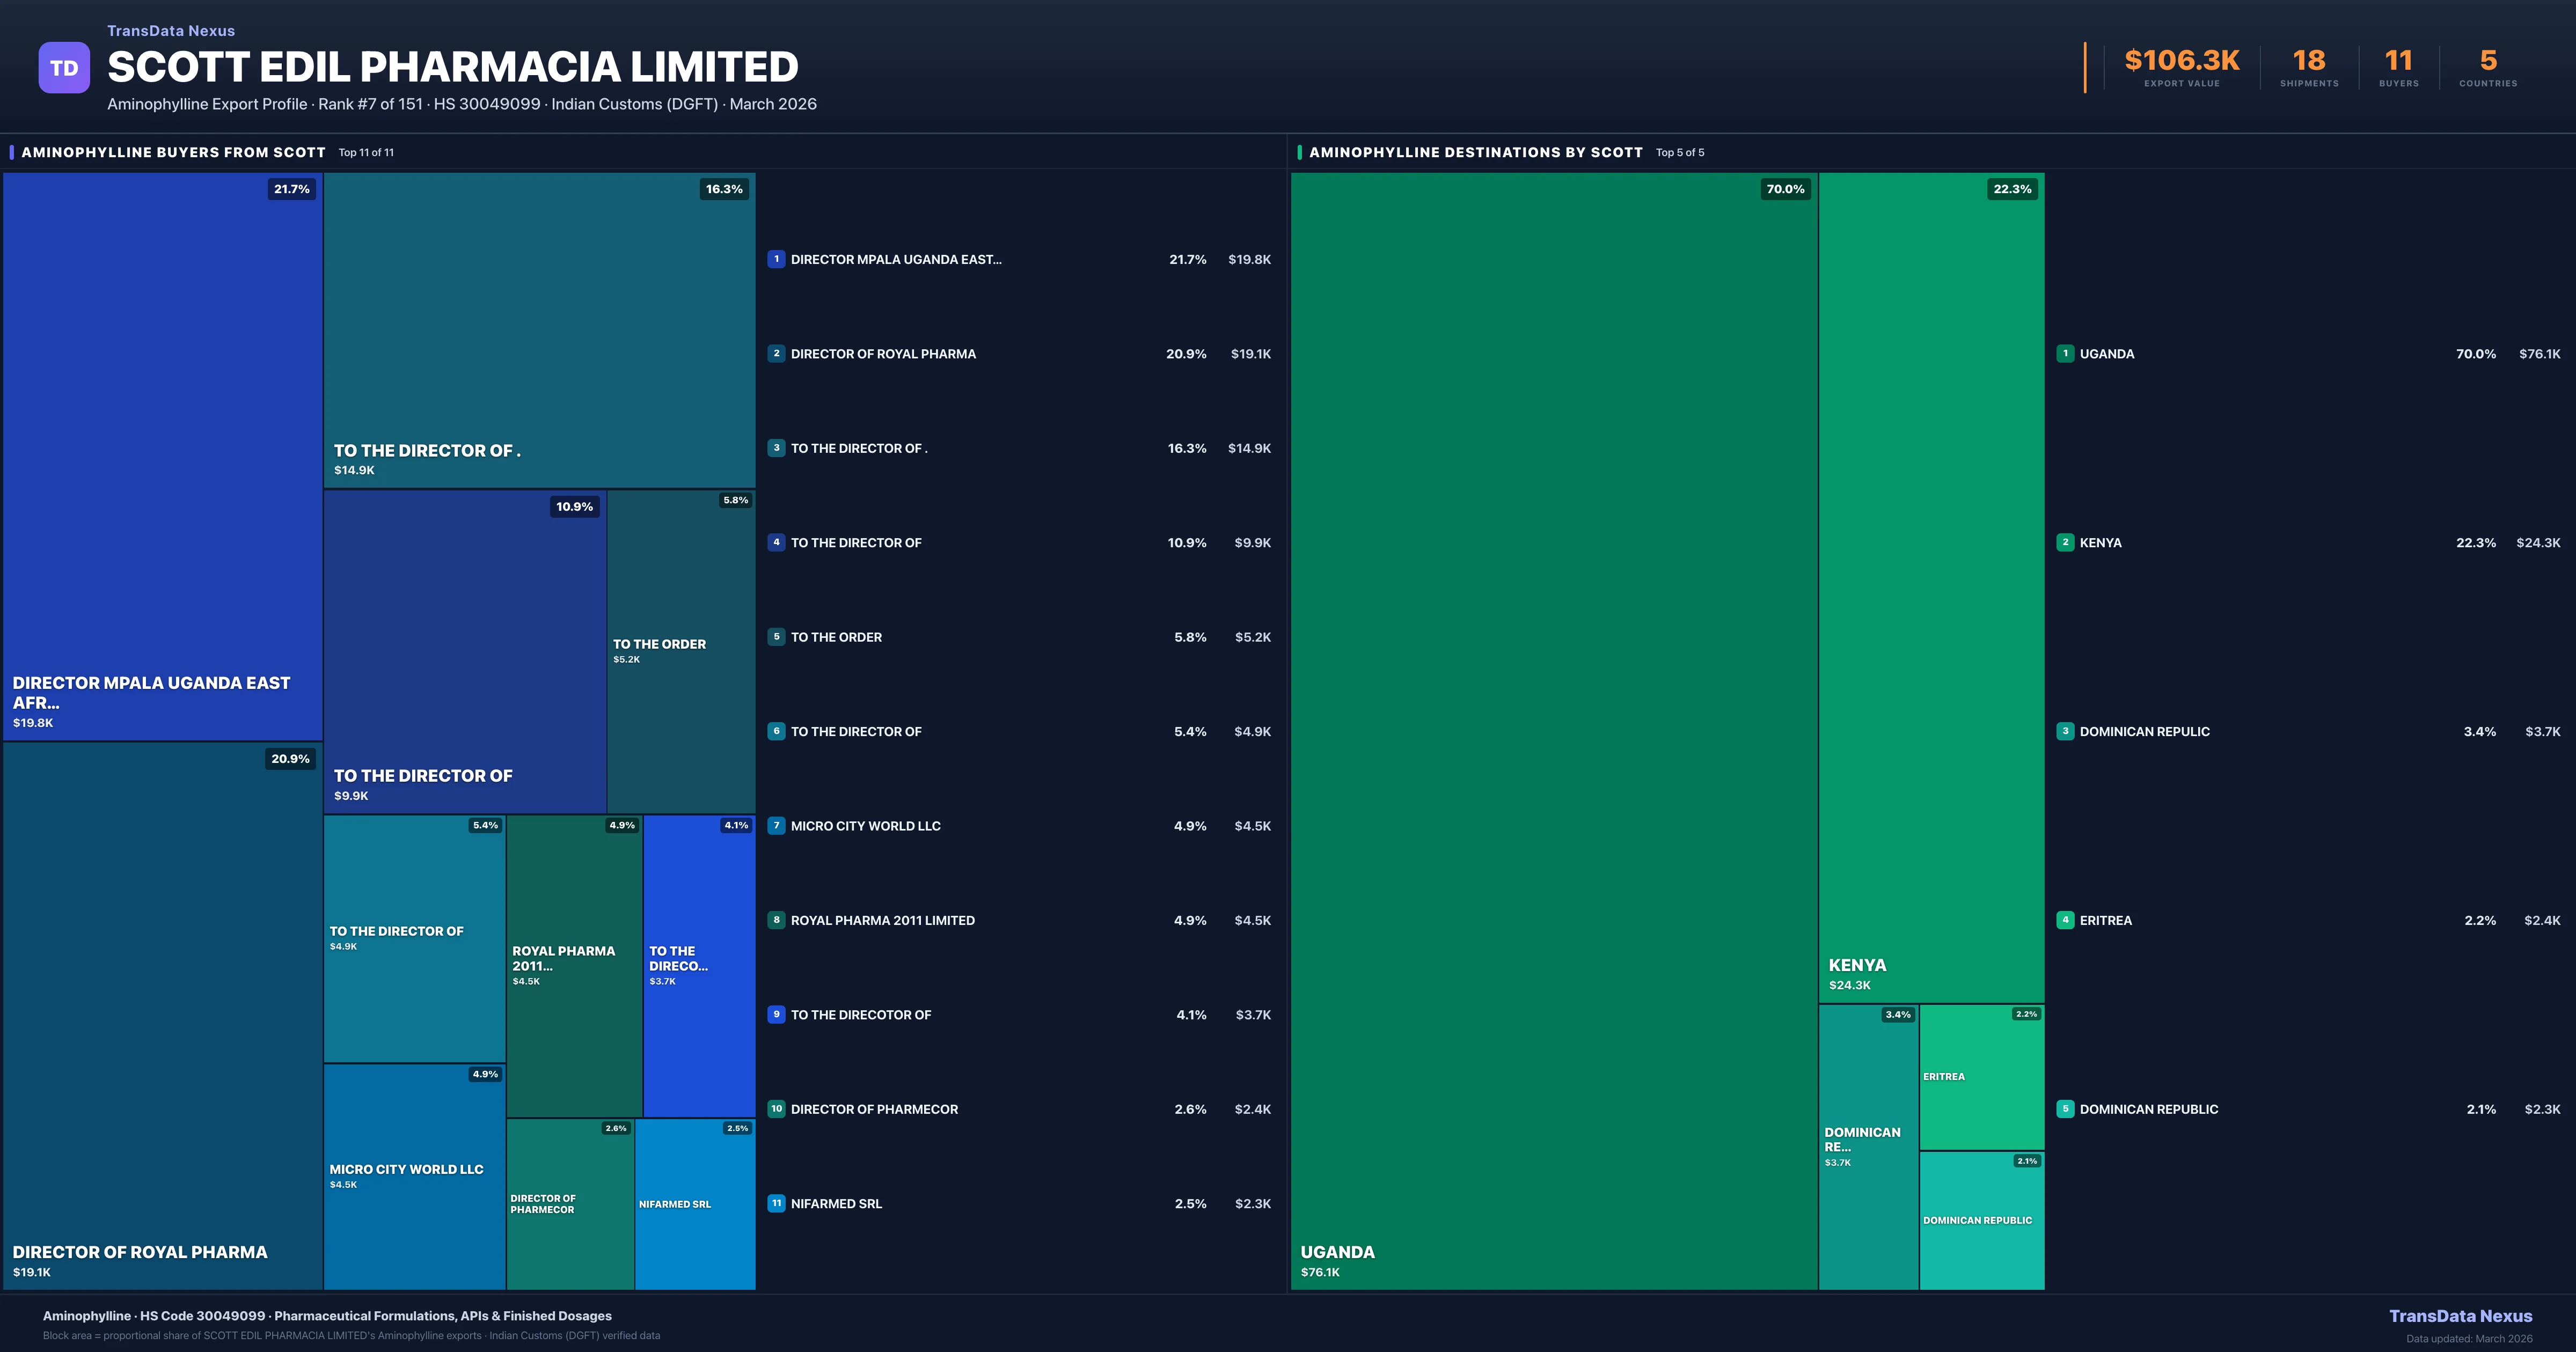Click Director of Royal Pharma treemap block
2576x1352 pixels.
pyautogui.click(x=162, y=1015)
